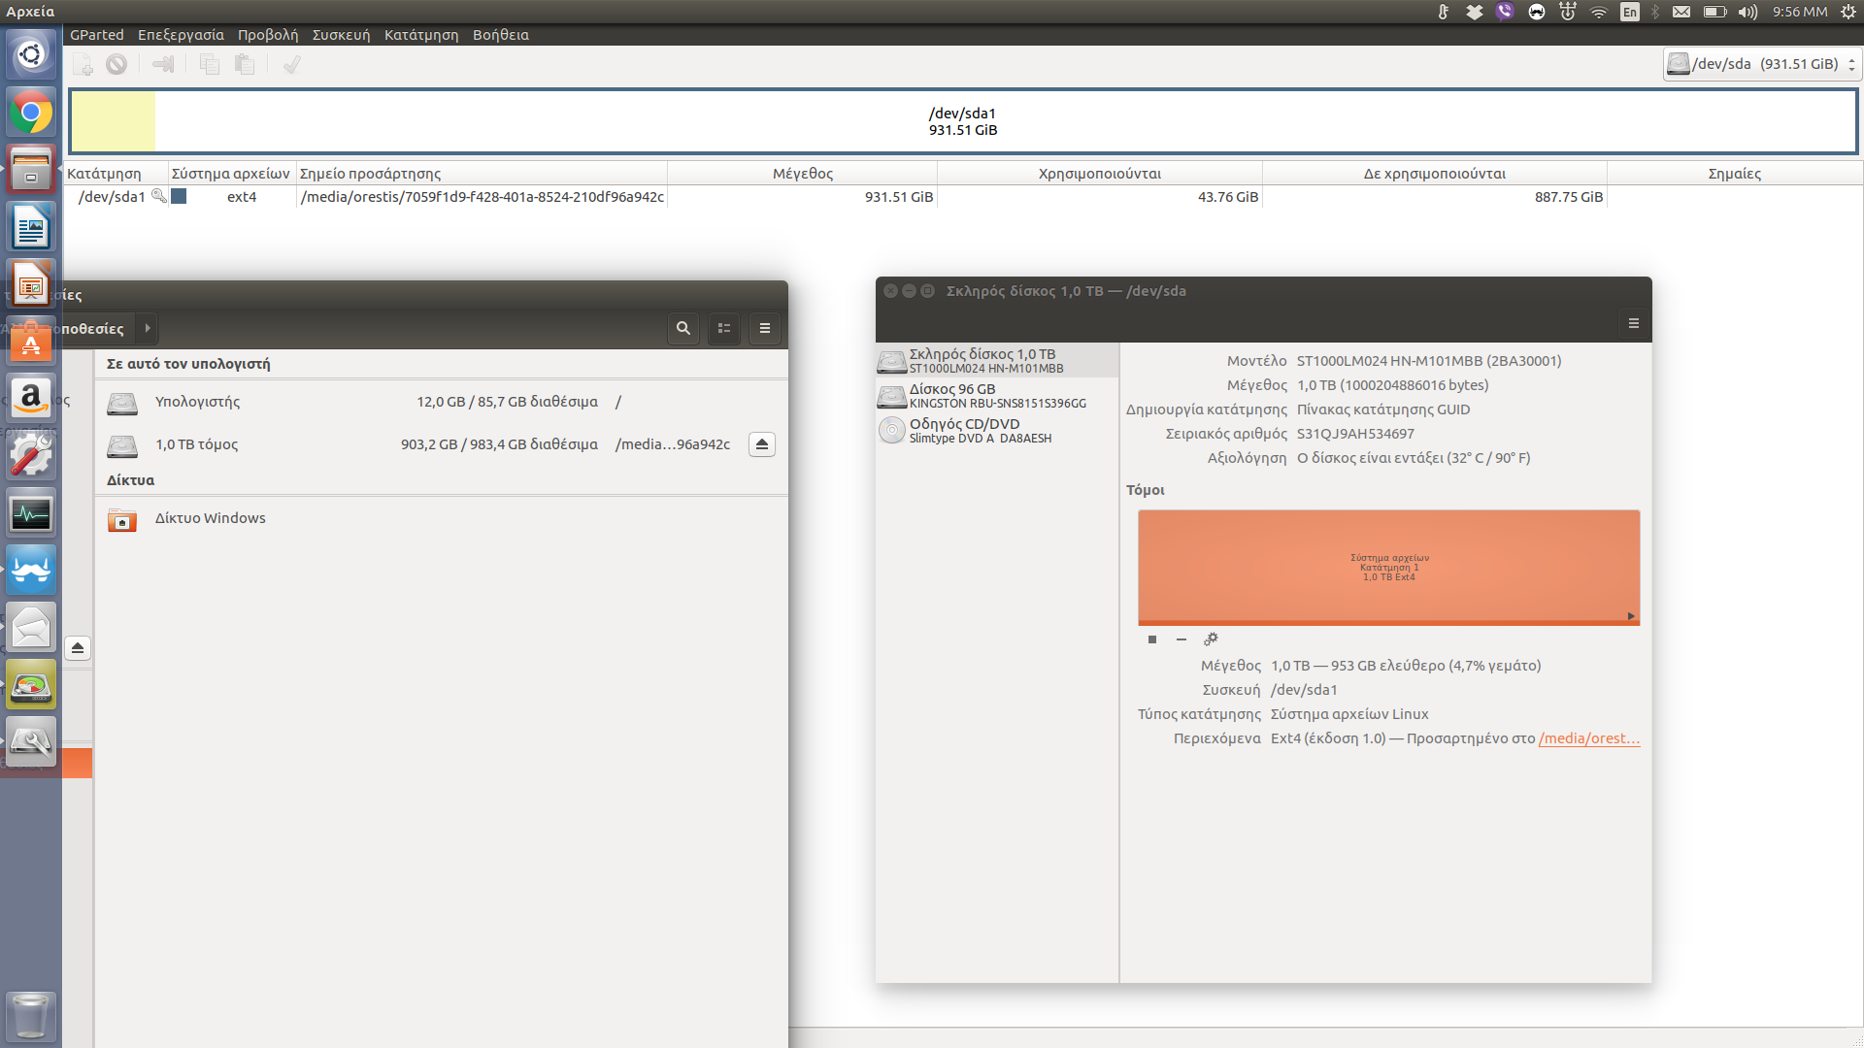Click GParted paste partition toolbar icon
The image size is (1864, 1048).
click(245, 64)
